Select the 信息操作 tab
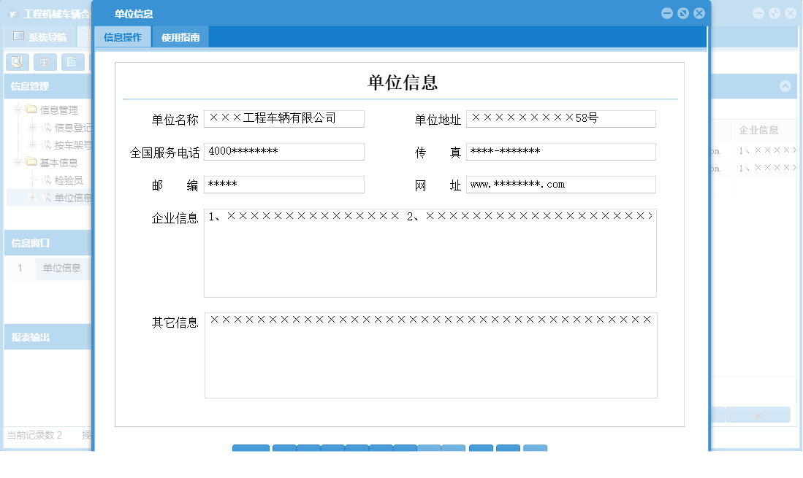The height and width of the screenshot is (478, 803). point(123,36)
